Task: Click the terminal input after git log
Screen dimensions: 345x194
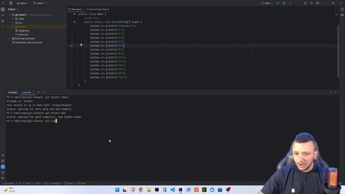Action: coord(56,121)
